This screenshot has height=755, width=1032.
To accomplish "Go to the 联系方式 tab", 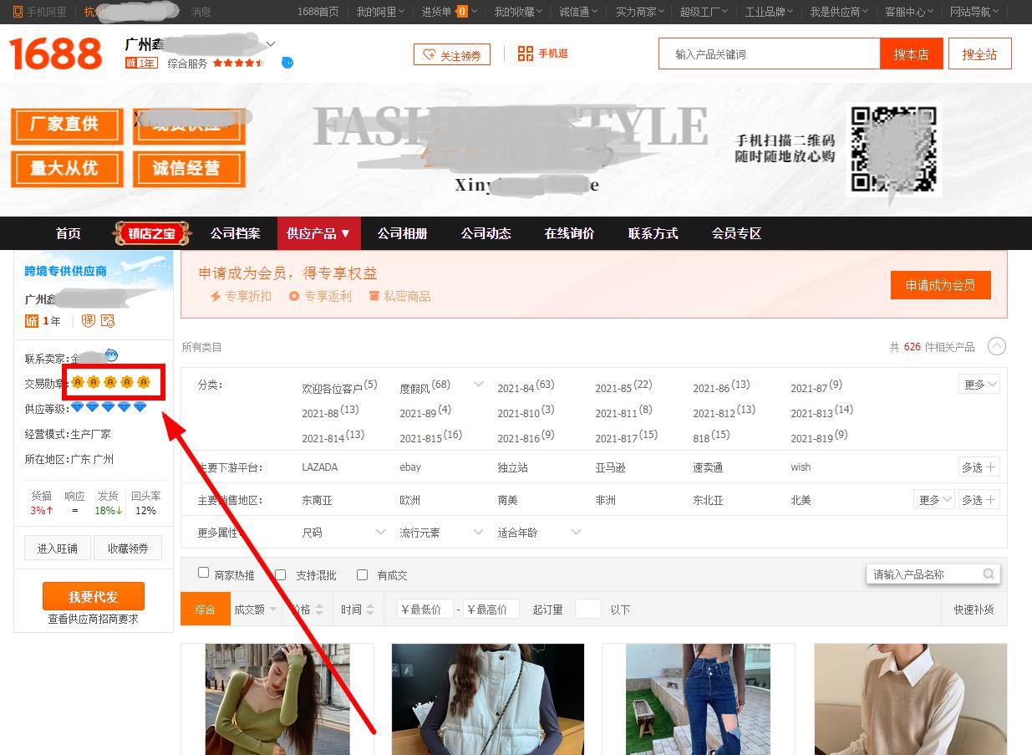I will pyautogui.click(x=653, y=233).
